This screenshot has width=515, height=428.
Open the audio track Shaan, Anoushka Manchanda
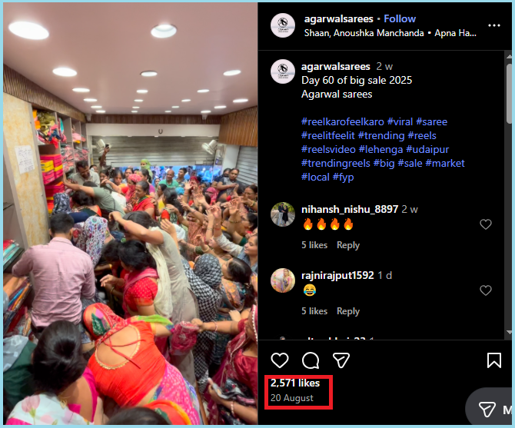(x=364, y=33)
